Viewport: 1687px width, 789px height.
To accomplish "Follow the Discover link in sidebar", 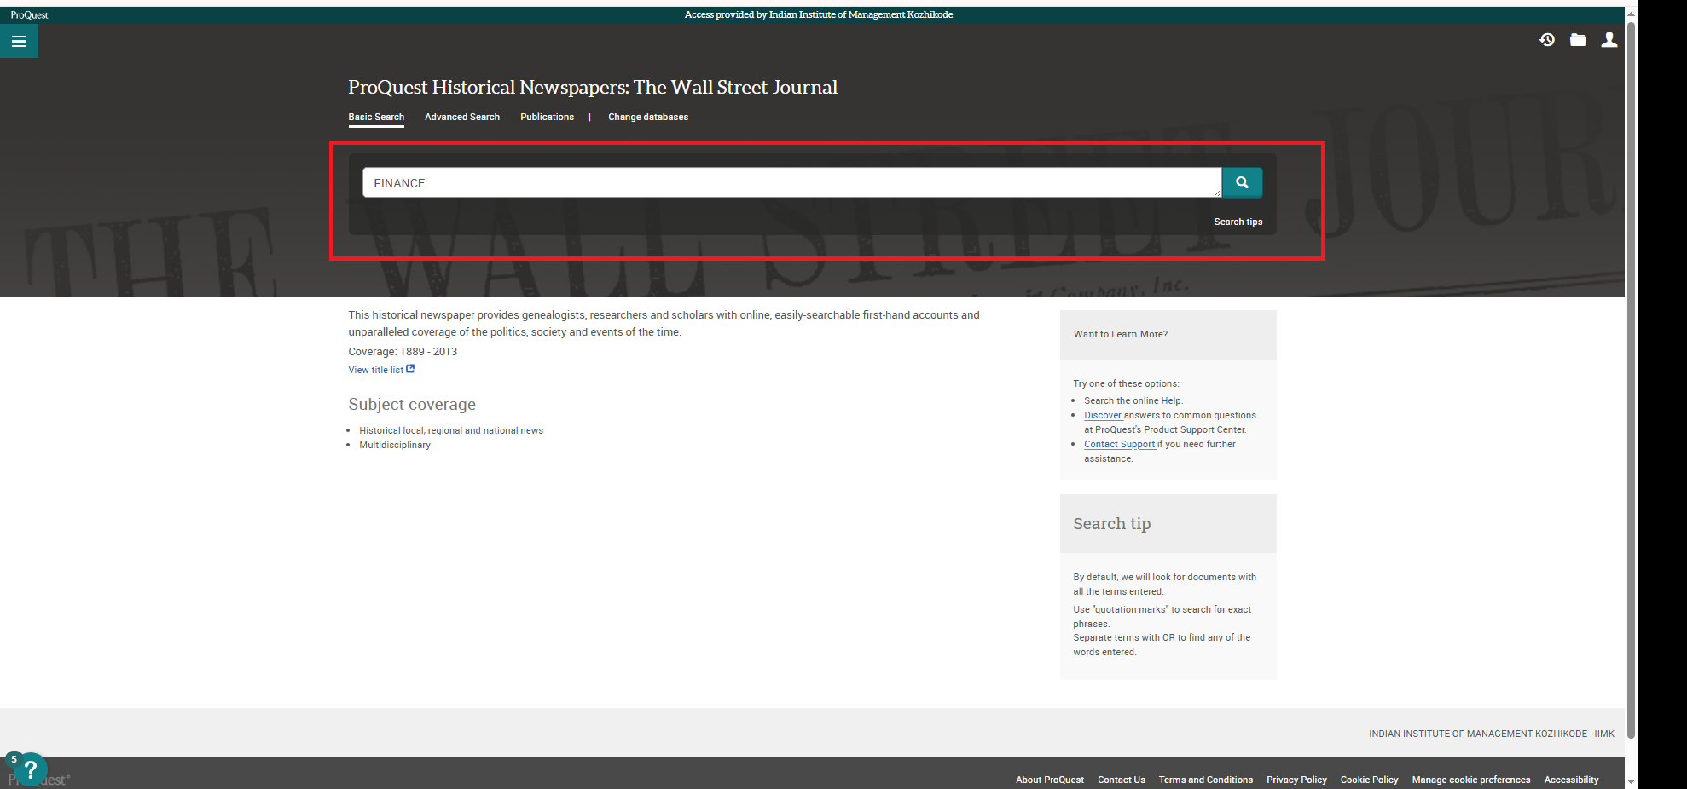I will tap(1102, 416).
